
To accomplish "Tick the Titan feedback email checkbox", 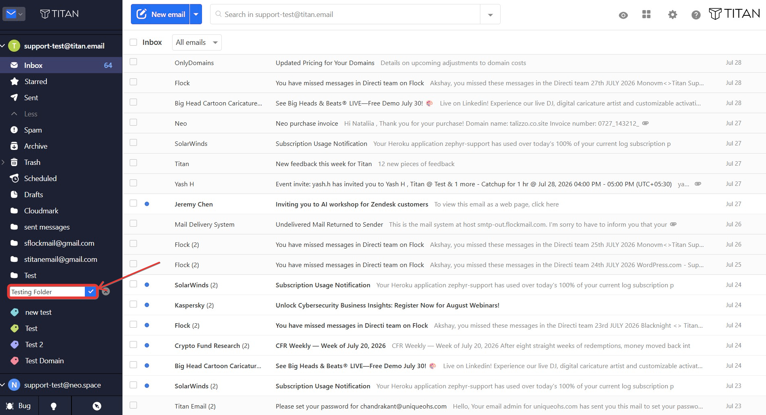I will click(133, 163).
